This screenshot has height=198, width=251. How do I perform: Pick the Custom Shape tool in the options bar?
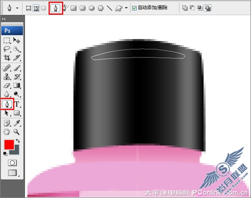pyautogui.click(x=118, y=8)
